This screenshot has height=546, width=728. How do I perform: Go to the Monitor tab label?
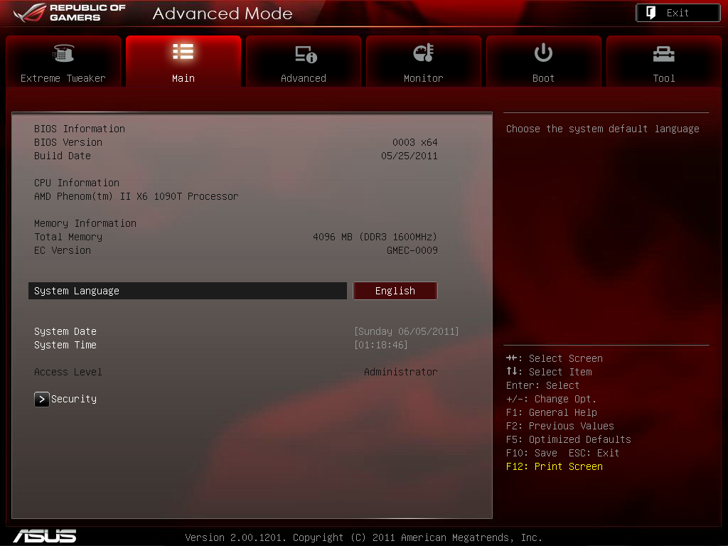click(424, 78)
